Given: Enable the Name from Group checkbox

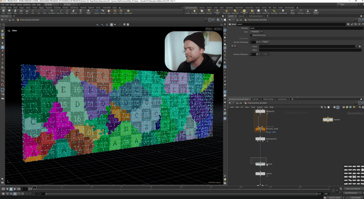Looking at the screenshot, I should click(251, 35).
